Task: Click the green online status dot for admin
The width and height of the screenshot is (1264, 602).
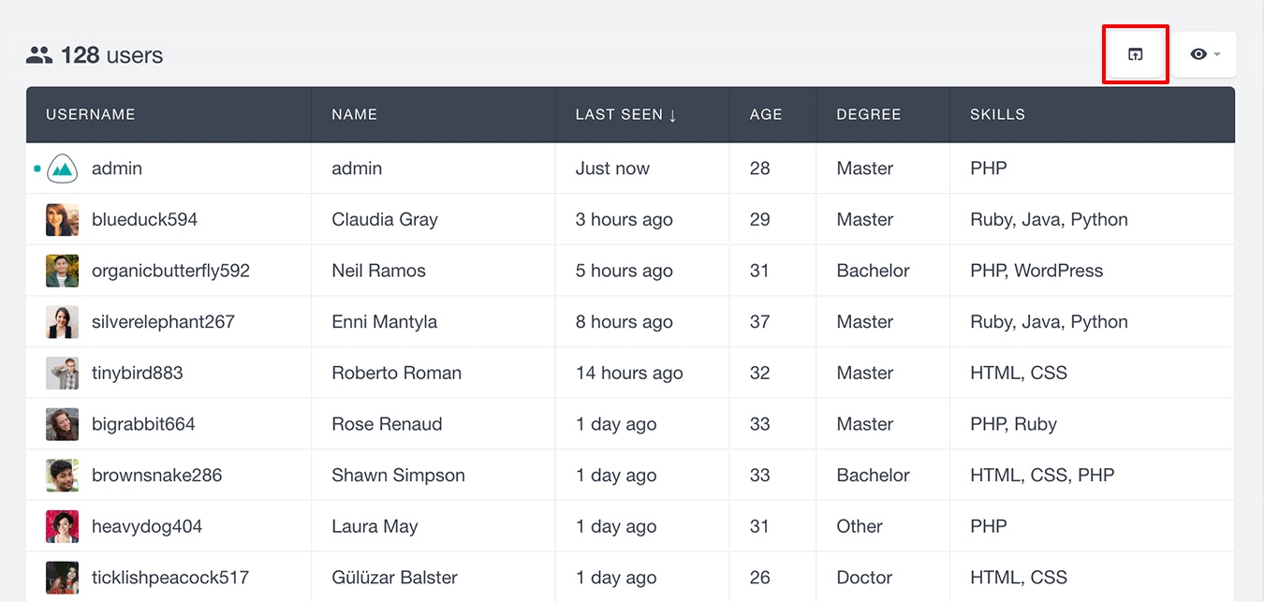Action: pos(37,169)
